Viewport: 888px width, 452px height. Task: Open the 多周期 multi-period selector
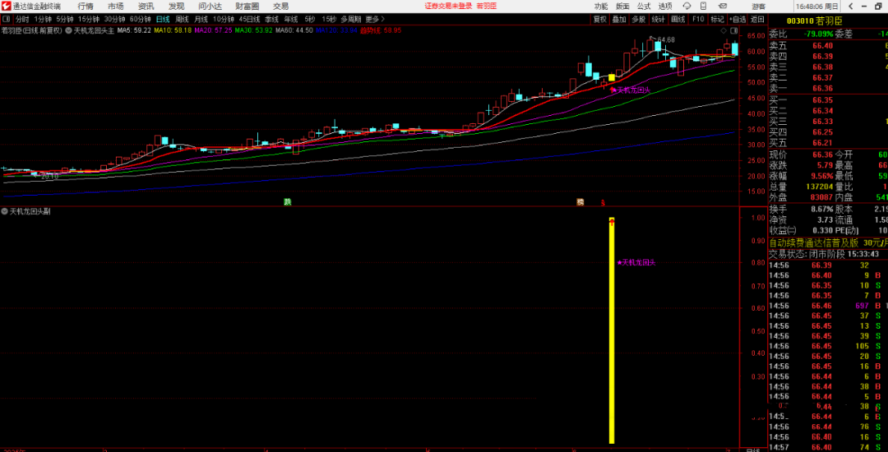click(352, 19)
